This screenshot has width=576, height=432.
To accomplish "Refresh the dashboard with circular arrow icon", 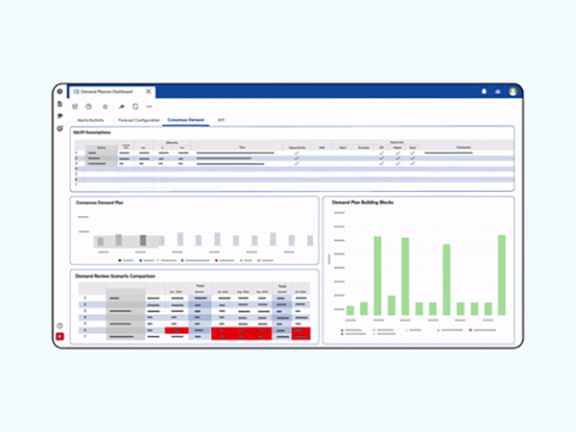I will (x=135, y=107).
